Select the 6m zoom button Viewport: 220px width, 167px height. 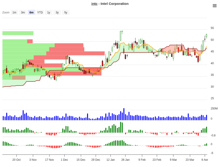point(32,12)
